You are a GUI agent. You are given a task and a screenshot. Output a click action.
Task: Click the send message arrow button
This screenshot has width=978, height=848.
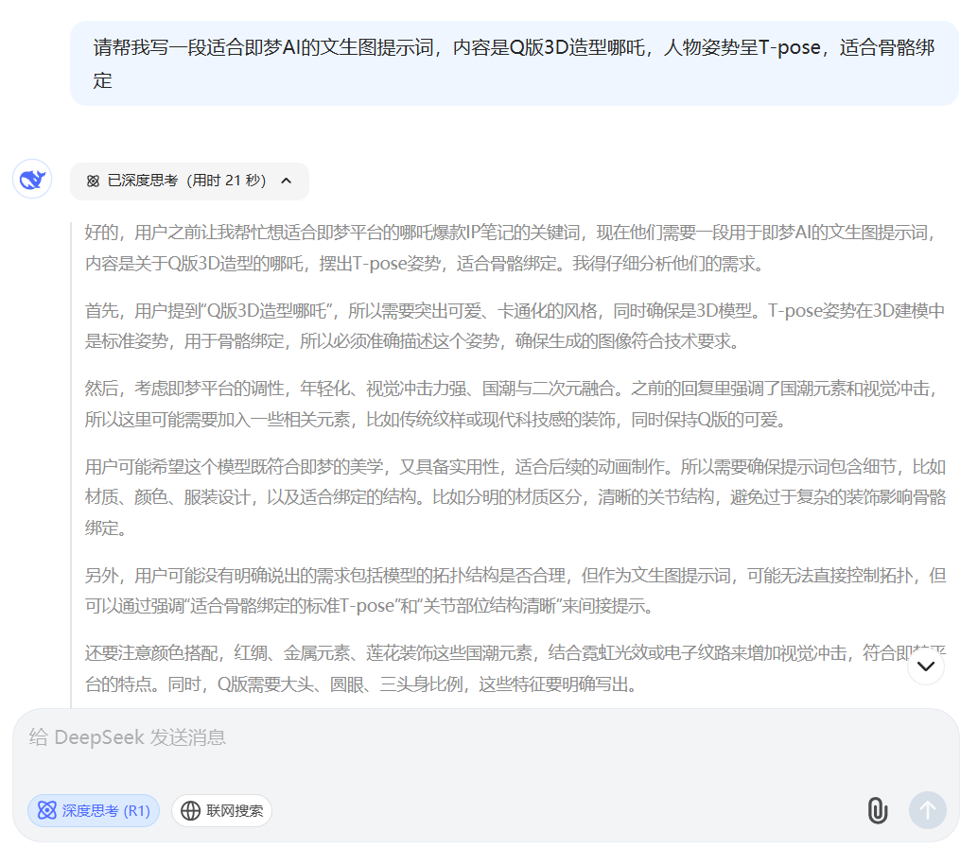(928, 810)
